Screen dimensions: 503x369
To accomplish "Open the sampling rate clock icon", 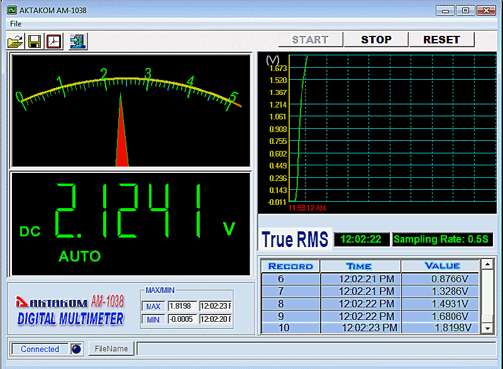I will point(54,41).
